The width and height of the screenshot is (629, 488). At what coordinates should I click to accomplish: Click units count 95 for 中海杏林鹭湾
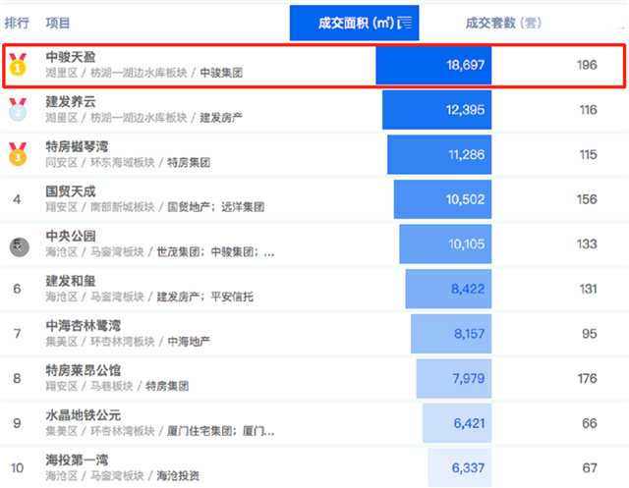(590, 334)
